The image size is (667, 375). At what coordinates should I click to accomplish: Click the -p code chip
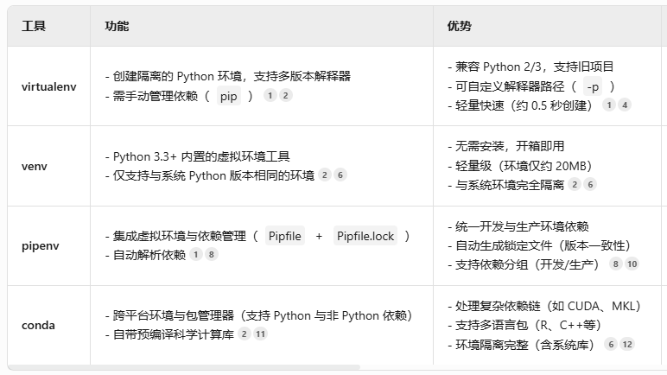point(593,86)
